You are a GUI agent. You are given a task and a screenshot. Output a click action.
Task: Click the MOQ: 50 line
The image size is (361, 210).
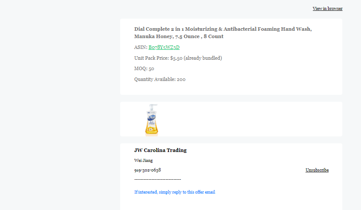(144, 69)
